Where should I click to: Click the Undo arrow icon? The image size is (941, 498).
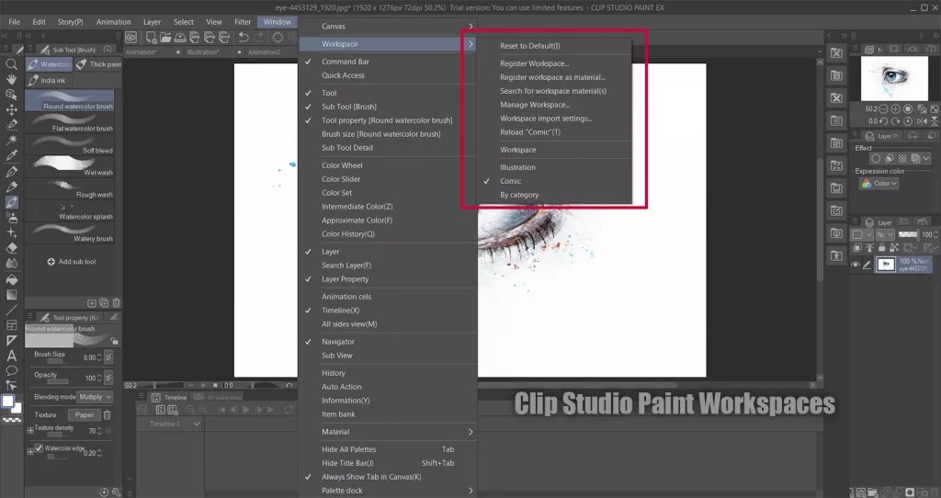(243, 37)
